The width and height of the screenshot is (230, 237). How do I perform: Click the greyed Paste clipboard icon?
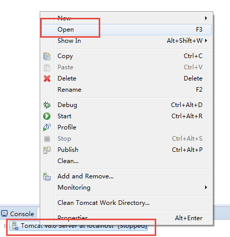point(47,67)
